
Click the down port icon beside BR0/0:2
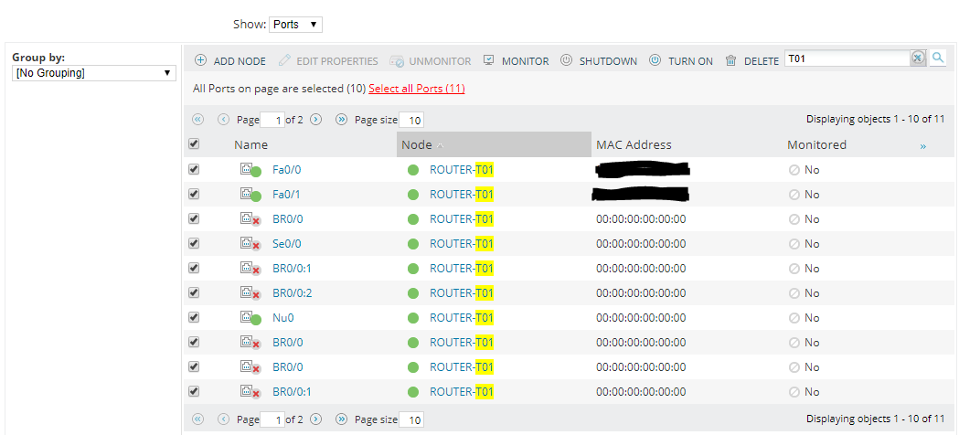coord(250,293)
